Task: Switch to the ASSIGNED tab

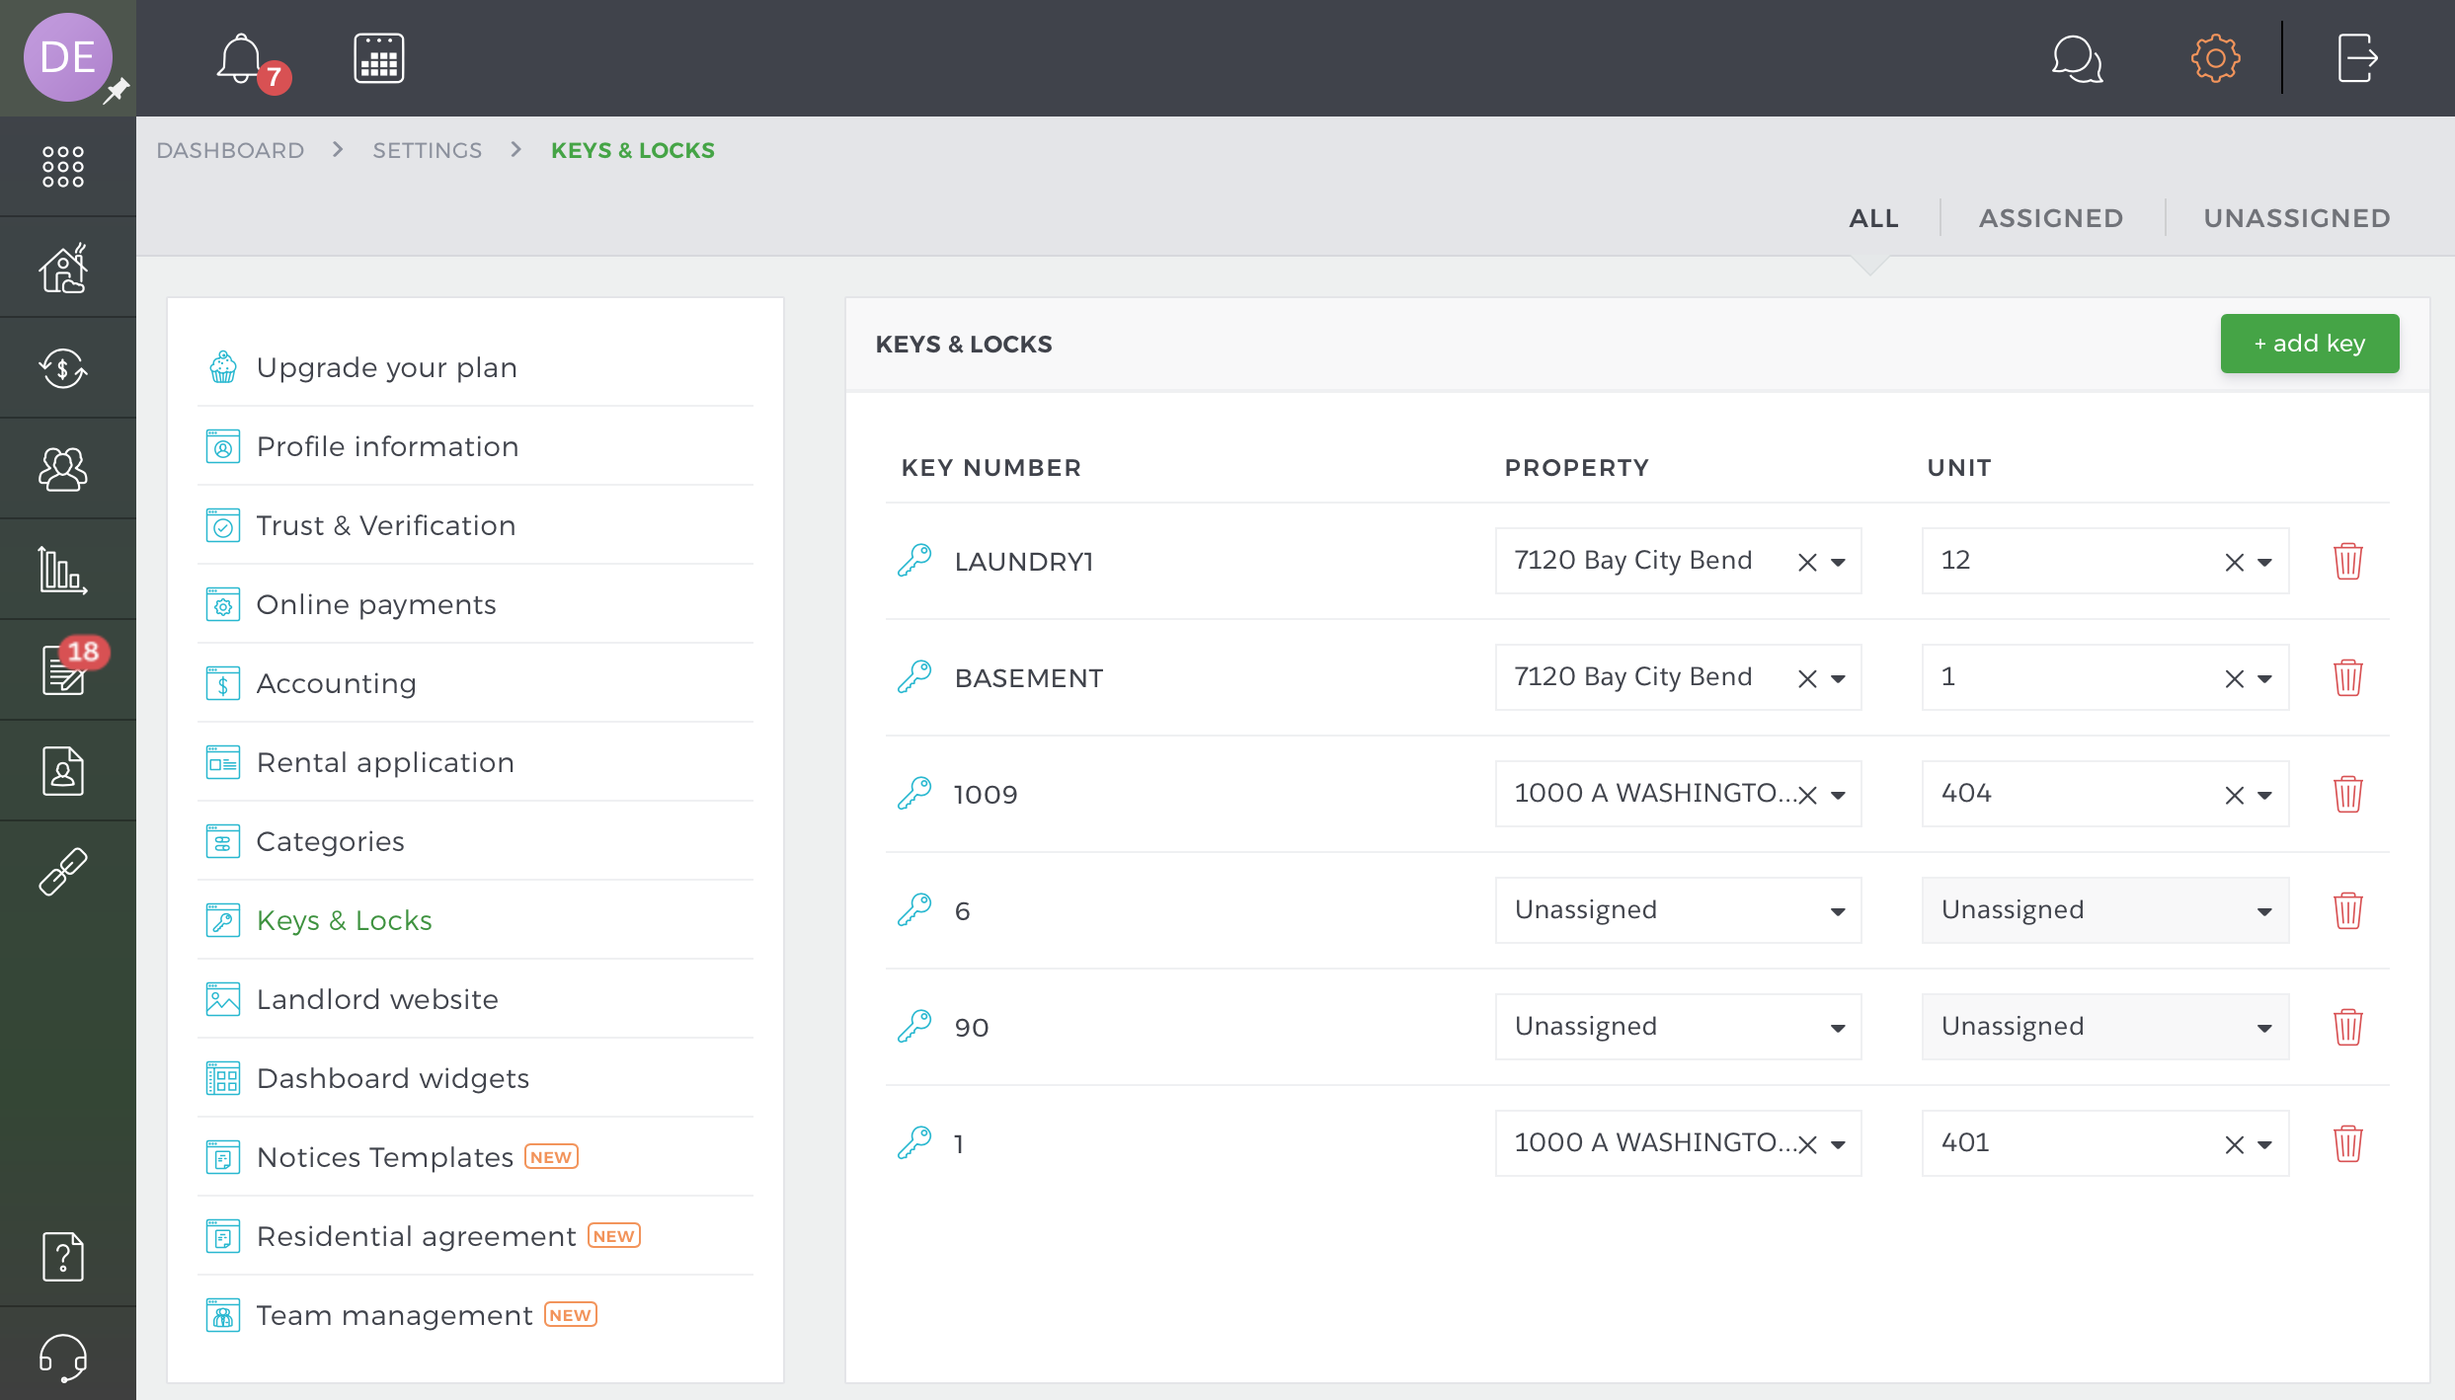Action: coord(2051,218)
